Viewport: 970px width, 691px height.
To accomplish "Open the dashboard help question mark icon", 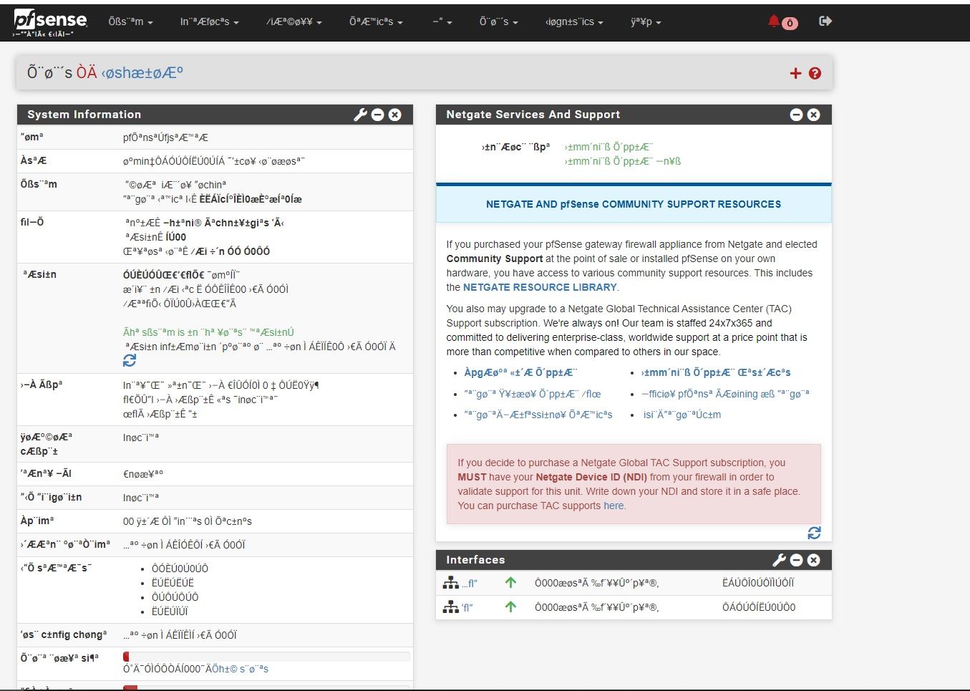I will pos(815,73).
